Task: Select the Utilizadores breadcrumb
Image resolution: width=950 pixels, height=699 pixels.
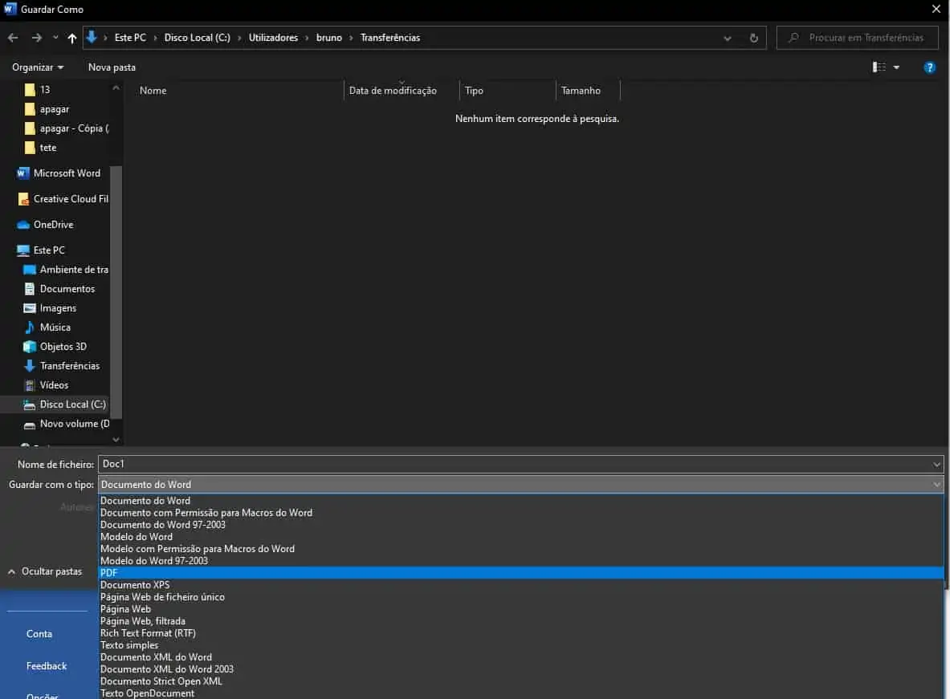Action: tap(273, 38)
